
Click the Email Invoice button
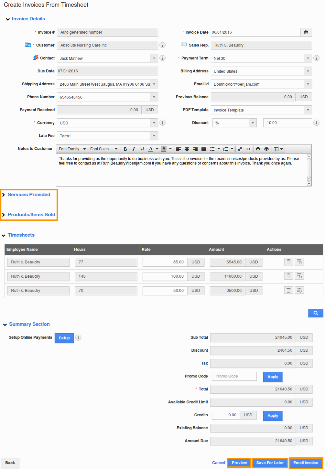[306, 463]
